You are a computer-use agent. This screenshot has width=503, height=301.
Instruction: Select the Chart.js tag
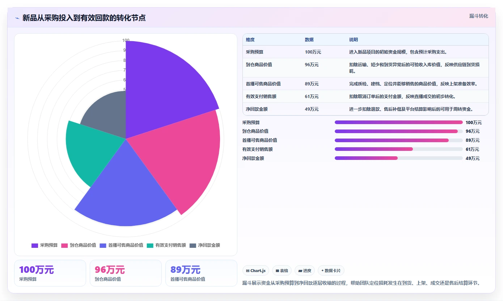coord(256,271)
